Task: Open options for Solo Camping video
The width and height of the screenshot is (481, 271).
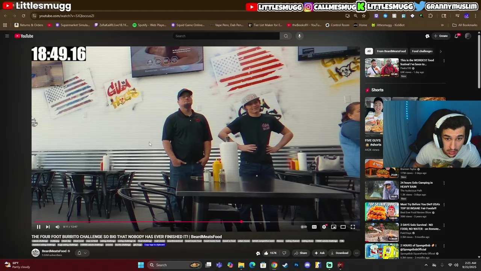Action: pos(444,183)
